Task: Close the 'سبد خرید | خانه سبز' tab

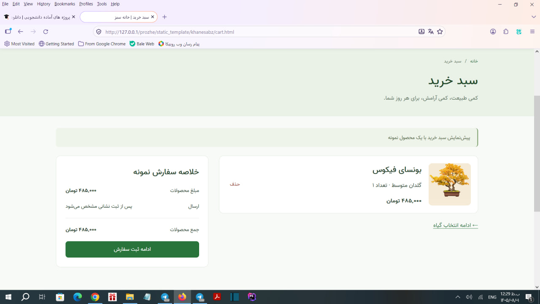Action: [x=153, y=17]
